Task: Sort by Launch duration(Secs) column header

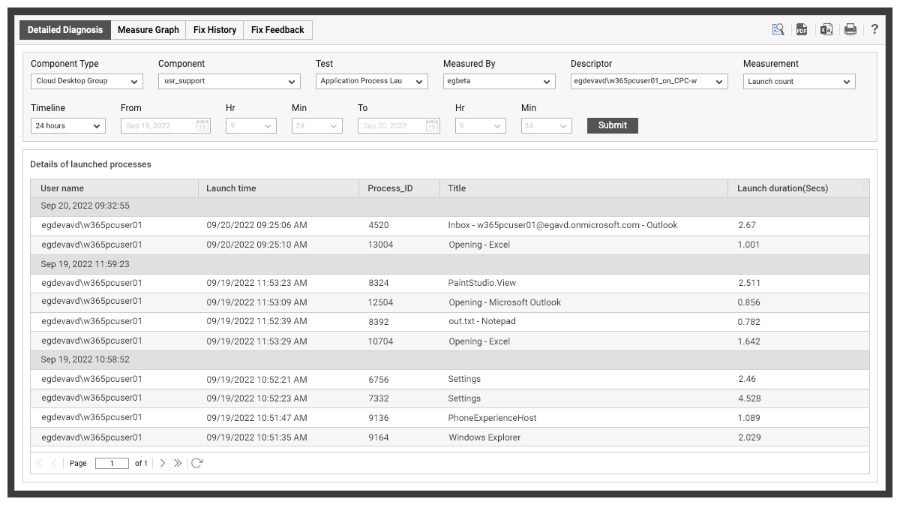Action: point(799,188)
